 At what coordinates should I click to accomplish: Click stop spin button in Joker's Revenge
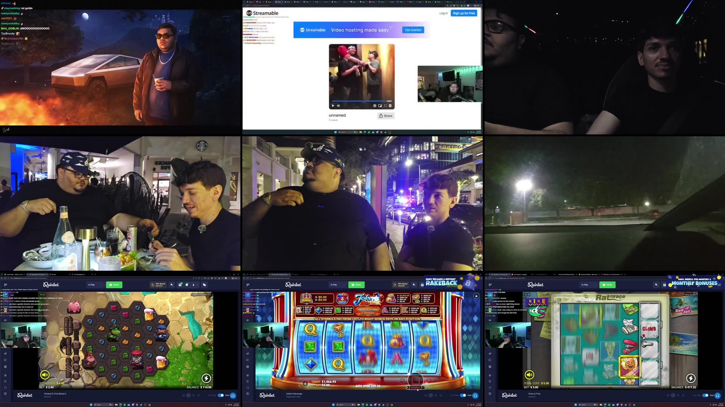tap(416, 380)
